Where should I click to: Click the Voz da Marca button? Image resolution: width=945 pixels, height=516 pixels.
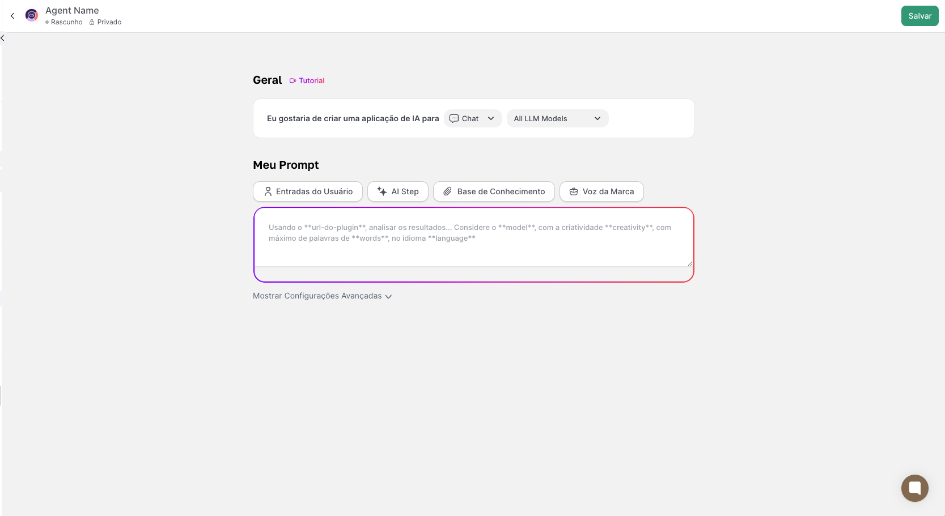pyautogui.click(x=601, y=191)
